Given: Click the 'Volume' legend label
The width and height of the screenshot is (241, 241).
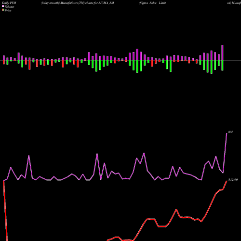Looking at the screenshot, I should pos(9,7).
